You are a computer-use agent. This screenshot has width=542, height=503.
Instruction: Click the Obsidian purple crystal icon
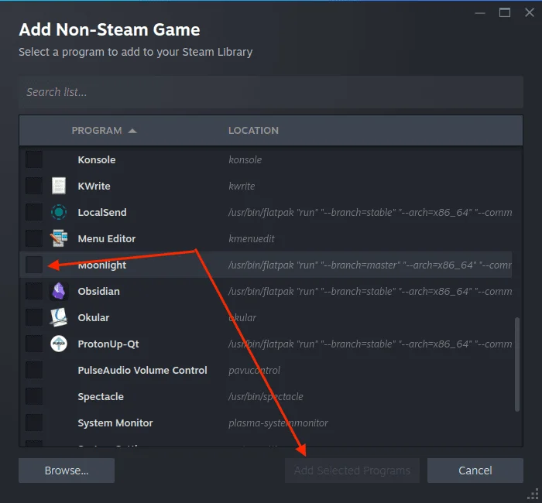click(x=59, y=291)
